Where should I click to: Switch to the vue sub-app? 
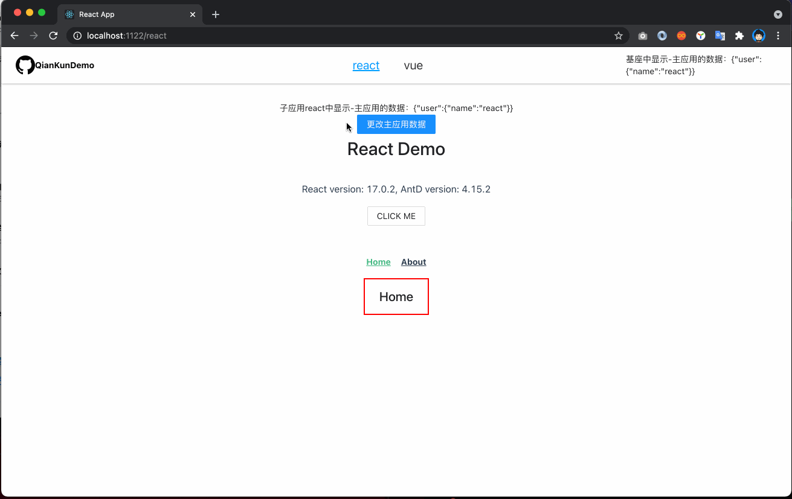pyautogui.click(x=413, y=66)
